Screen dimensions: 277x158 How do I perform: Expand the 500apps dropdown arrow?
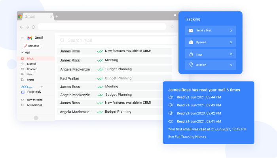tap(42, 87)
